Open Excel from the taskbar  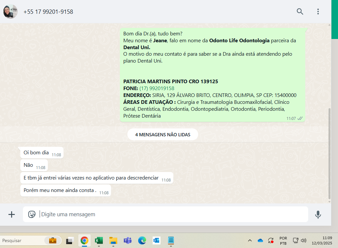[99, 240]
